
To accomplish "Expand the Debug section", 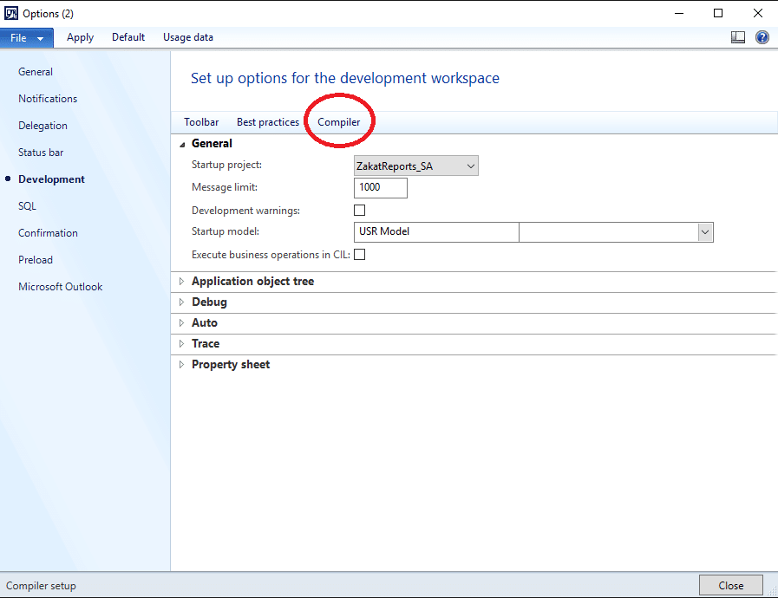I will coord(181,302).
